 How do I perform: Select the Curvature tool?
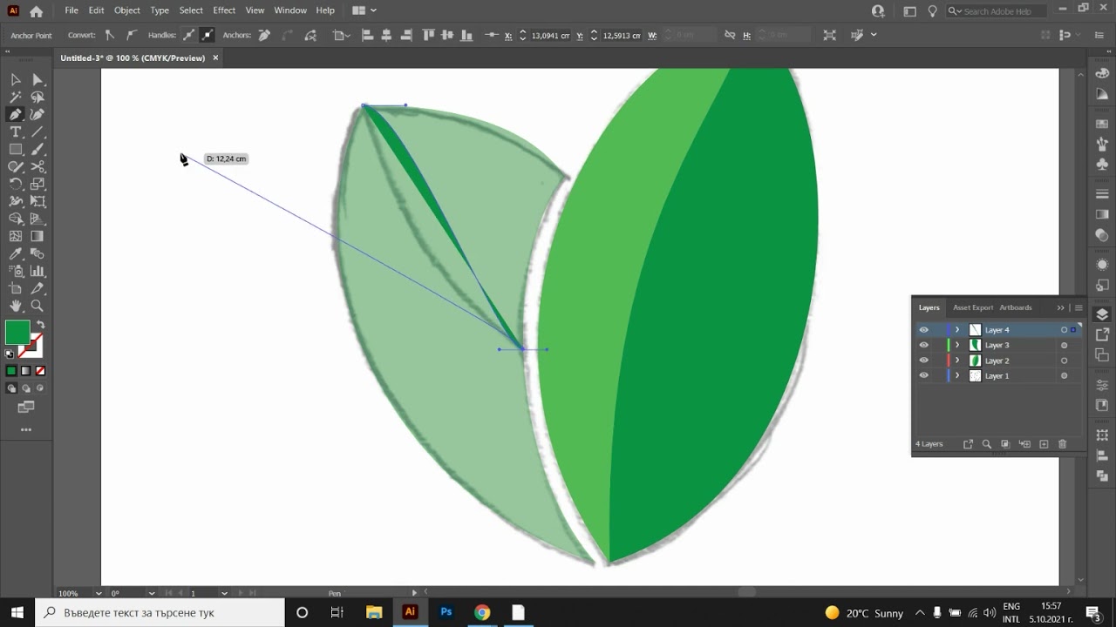pos(37,114)
